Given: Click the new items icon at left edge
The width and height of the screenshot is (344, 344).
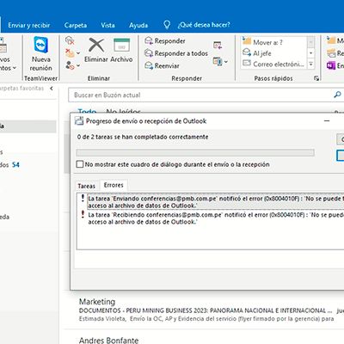Looking at the screenshot, I should (x=3, y=45).
